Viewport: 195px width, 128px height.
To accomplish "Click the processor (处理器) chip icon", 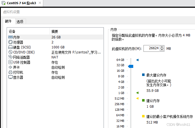I will 11,42.
